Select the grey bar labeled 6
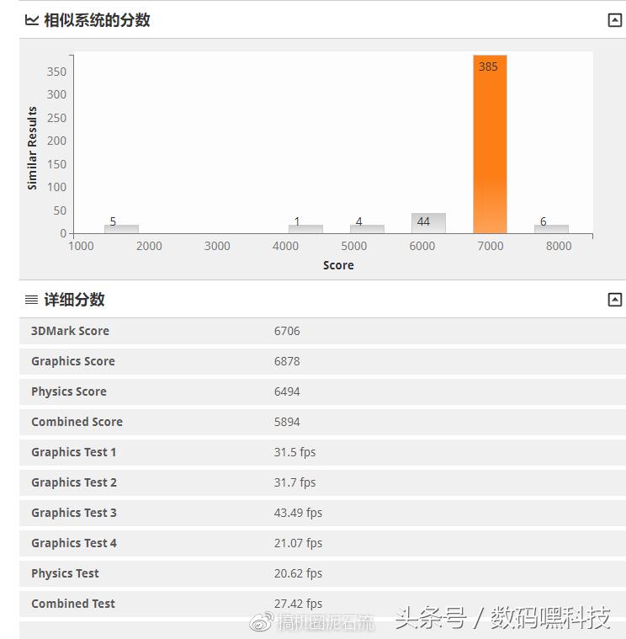This screenshot has height=639, width=626. click(551, 229)
